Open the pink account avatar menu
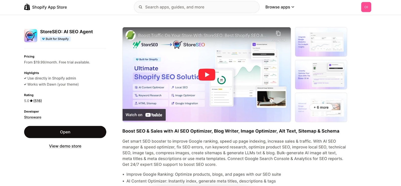This screenshot has height=186, width=401. point(366,7)
